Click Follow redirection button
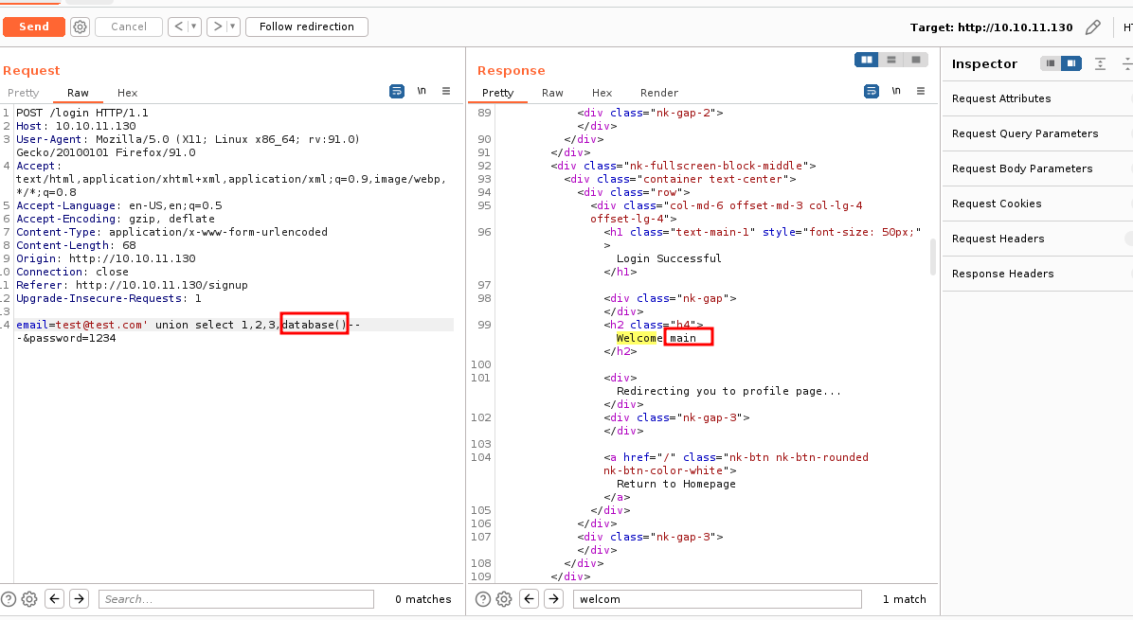The height and width of the screenshot is (620, 1133). coord(307,27)
